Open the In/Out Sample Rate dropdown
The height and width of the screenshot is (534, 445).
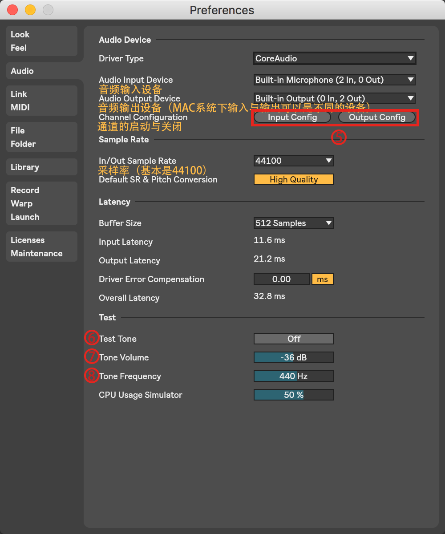pyautogui.click(x=293, y=161)
